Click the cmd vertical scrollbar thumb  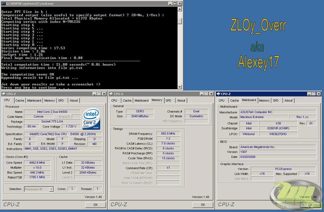[180, 21]
